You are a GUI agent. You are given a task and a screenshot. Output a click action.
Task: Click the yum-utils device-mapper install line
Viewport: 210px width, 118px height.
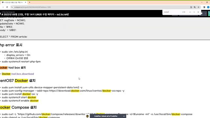[42, 88]
